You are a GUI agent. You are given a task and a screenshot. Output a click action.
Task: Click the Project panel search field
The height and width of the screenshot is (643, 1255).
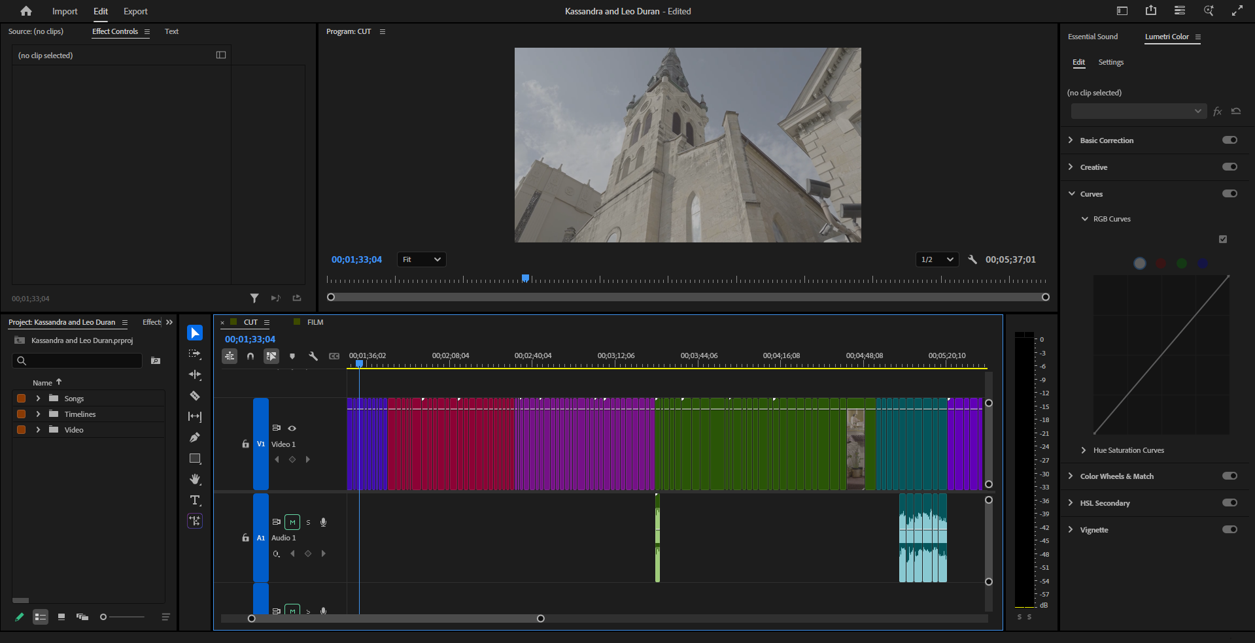pyautogui.click(x=77, y=361)
